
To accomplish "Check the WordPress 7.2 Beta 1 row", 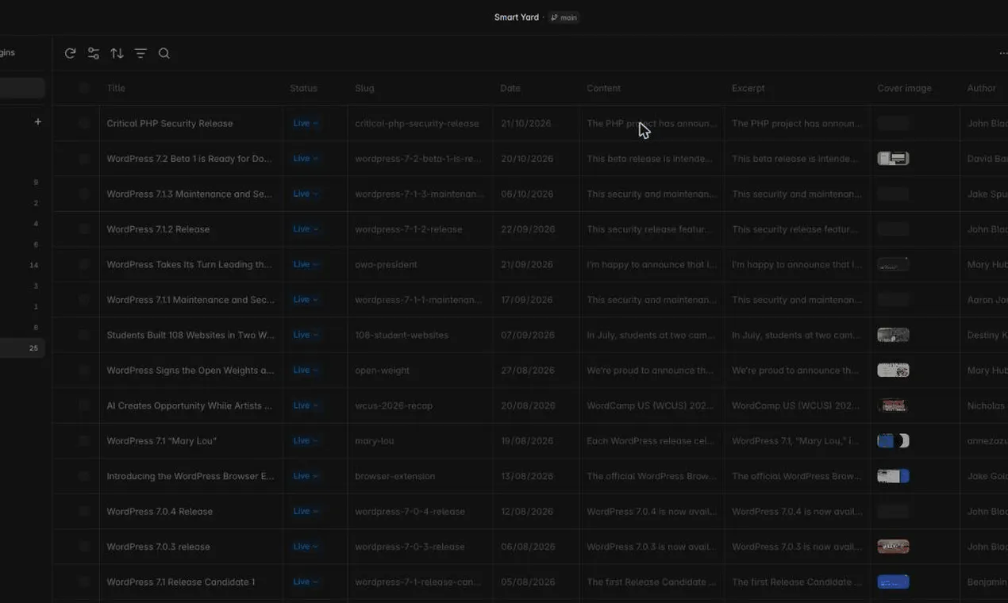I will coord(84,159).
